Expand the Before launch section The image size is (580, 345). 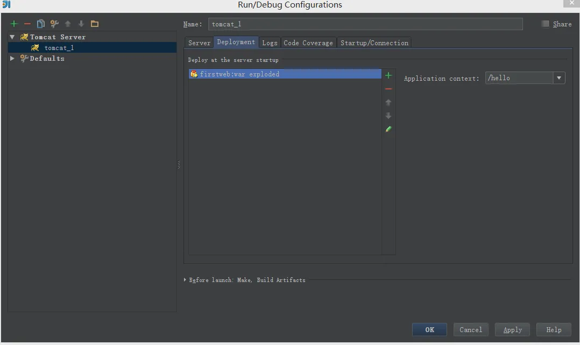pos(185,280)
